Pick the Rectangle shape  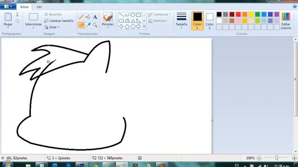coord(139,15)
